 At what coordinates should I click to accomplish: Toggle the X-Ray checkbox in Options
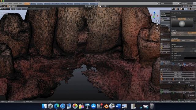[172, 49]
